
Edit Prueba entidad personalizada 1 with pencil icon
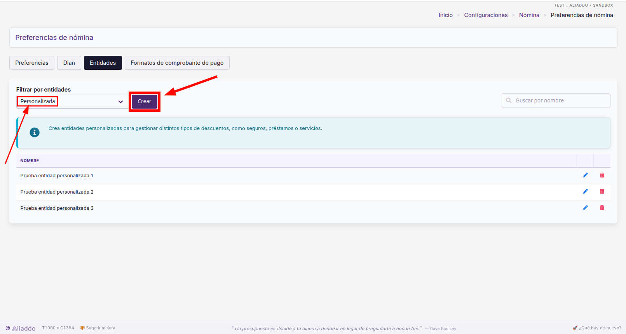tap(585, 175)
